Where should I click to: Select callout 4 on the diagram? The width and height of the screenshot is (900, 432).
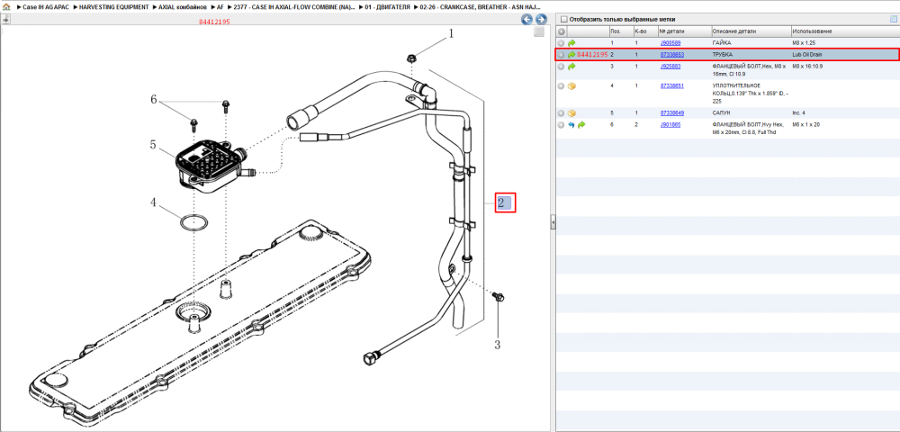tap(154, 202)
